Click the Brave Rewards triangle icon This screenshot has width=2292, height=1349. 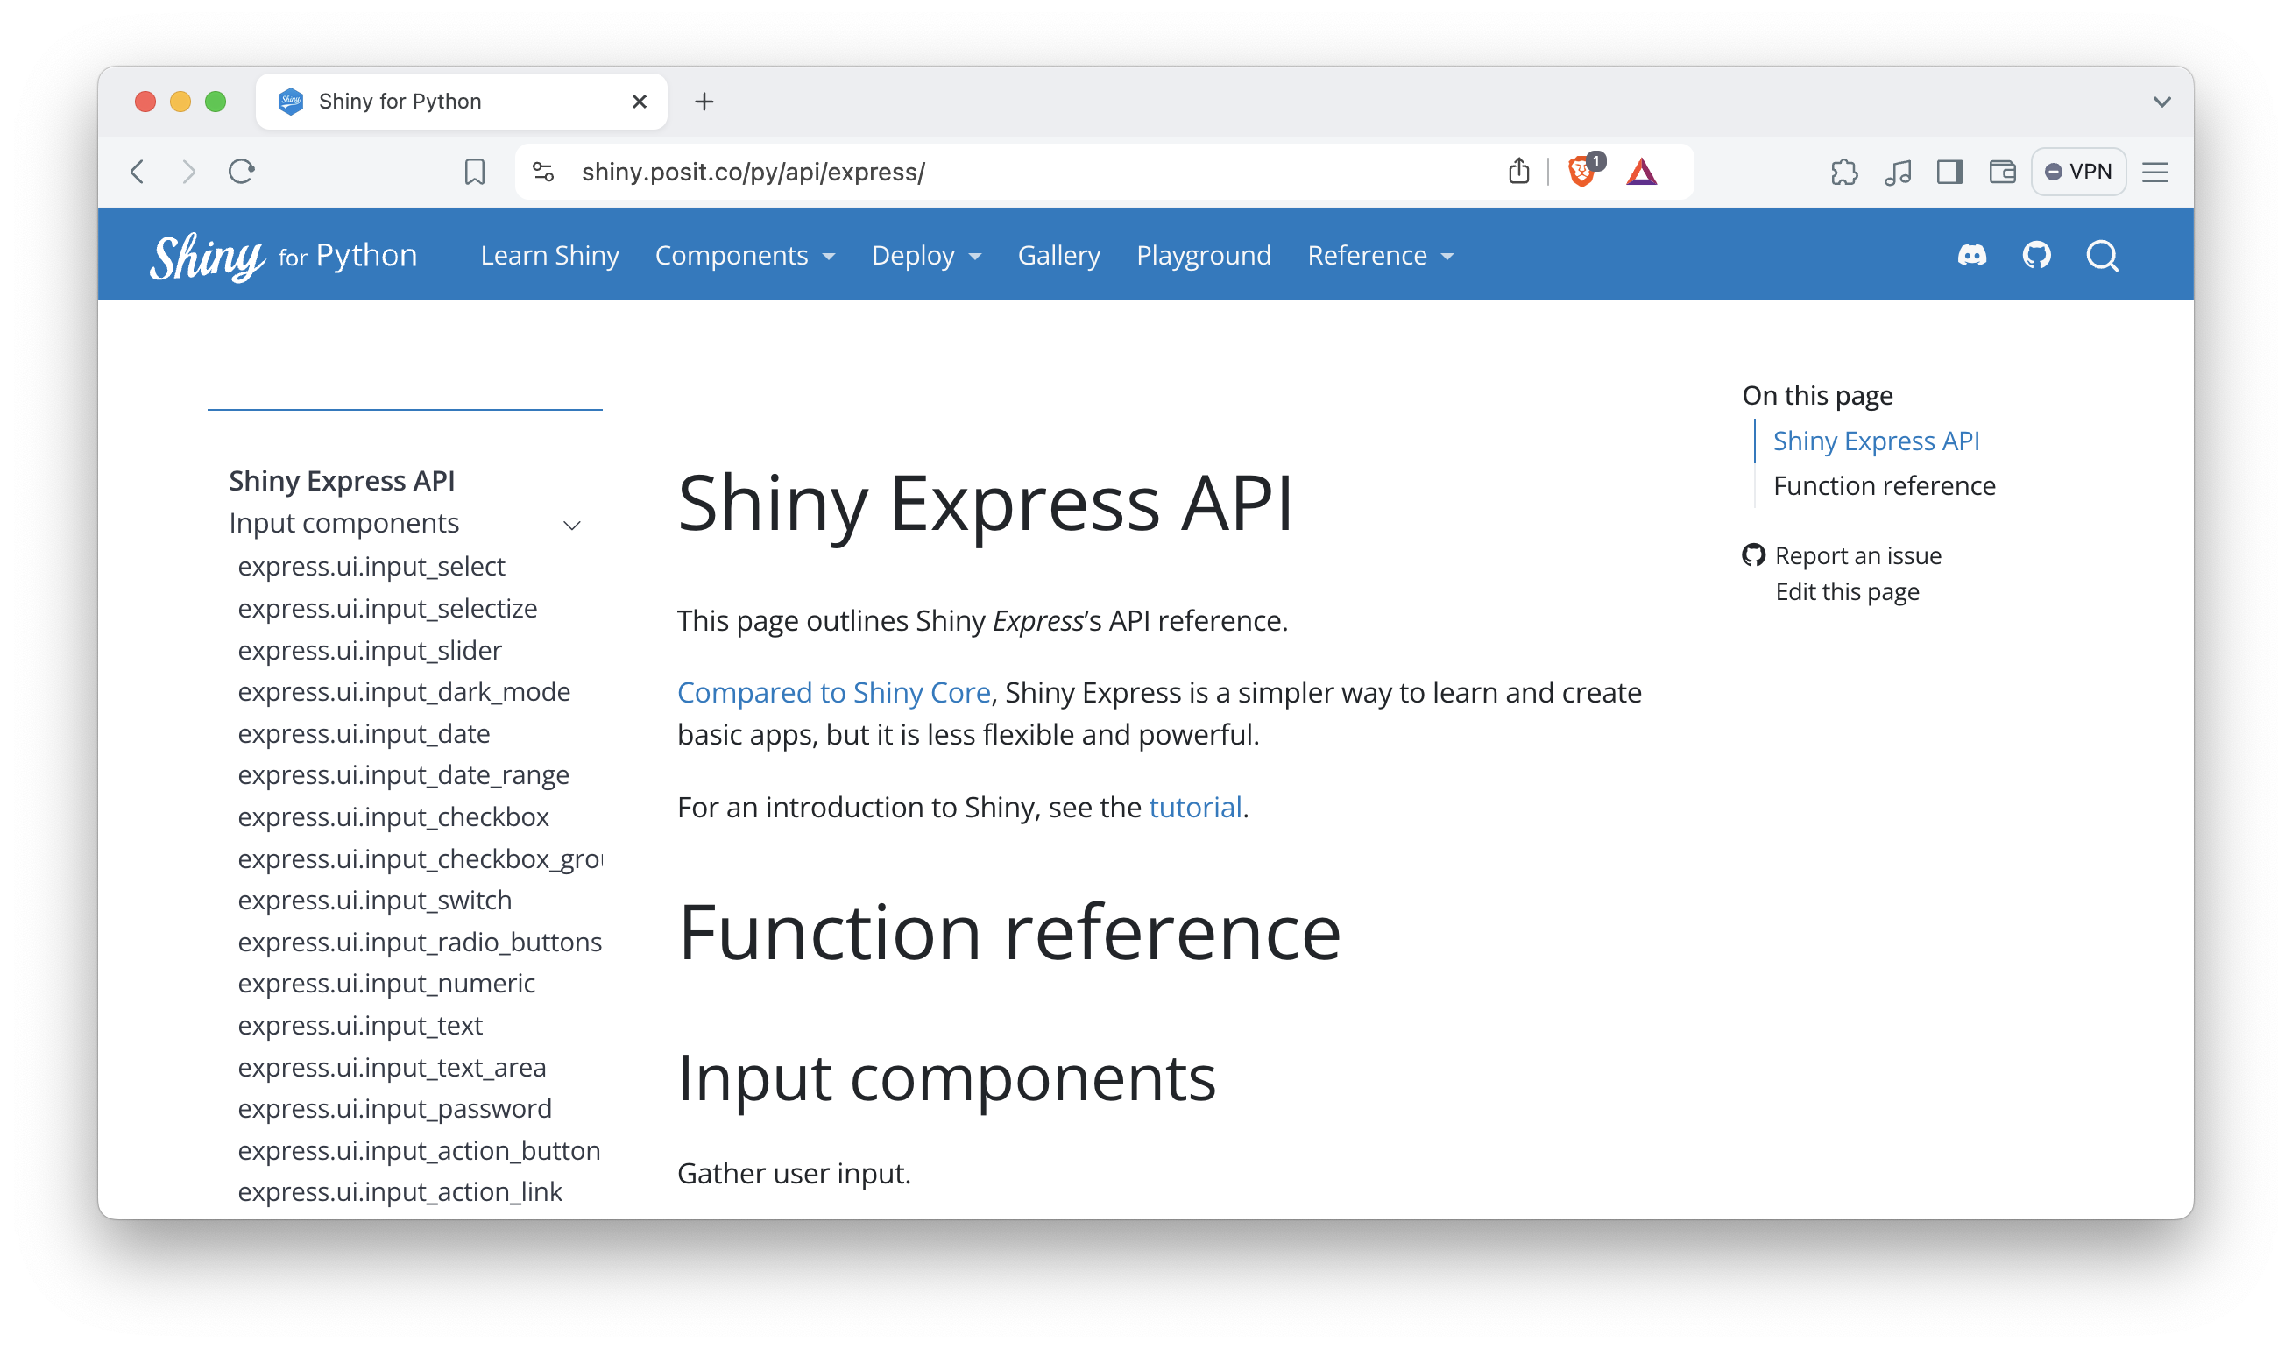pos(1641,171)
